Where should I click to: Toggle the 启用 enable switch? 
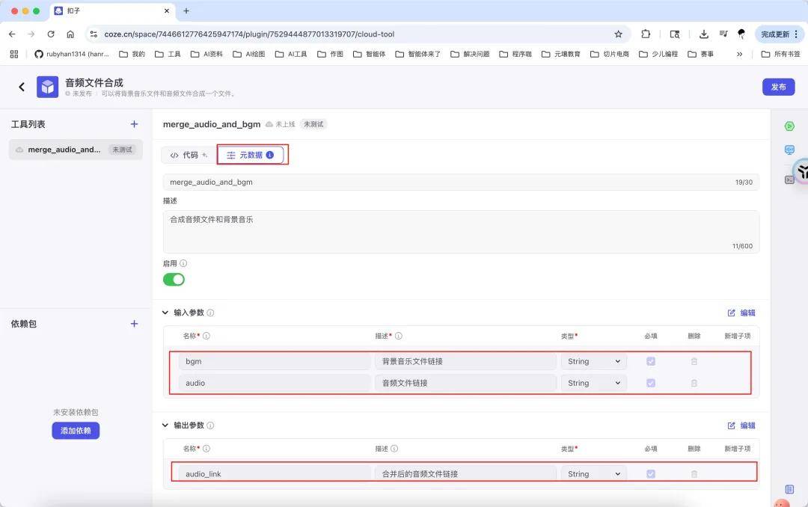[174, 280]
